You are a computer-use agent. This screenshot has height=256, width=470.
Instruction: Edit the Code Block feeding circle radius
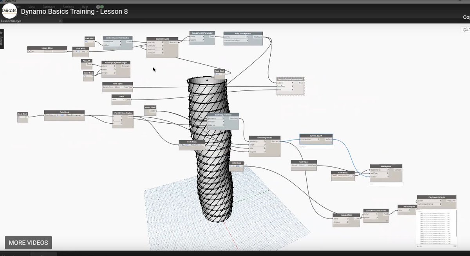90,41
